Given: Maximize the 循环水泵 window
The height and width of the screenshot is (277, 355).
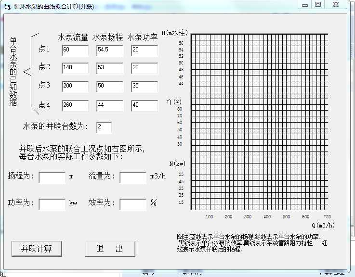Looking at the screenshot, I should (318, 4).
